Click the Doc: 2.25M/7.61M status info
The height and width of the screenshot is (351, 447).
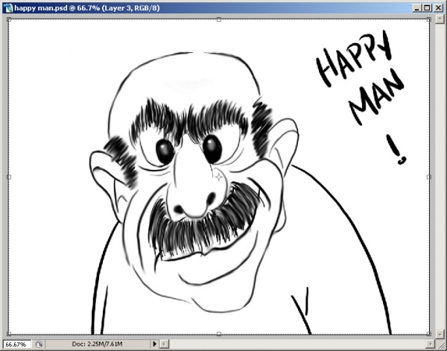[x=97, y=344]
